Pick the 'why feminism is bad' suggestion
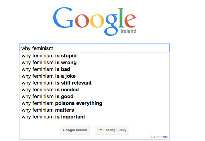205x141 pixels. point(46,69)
